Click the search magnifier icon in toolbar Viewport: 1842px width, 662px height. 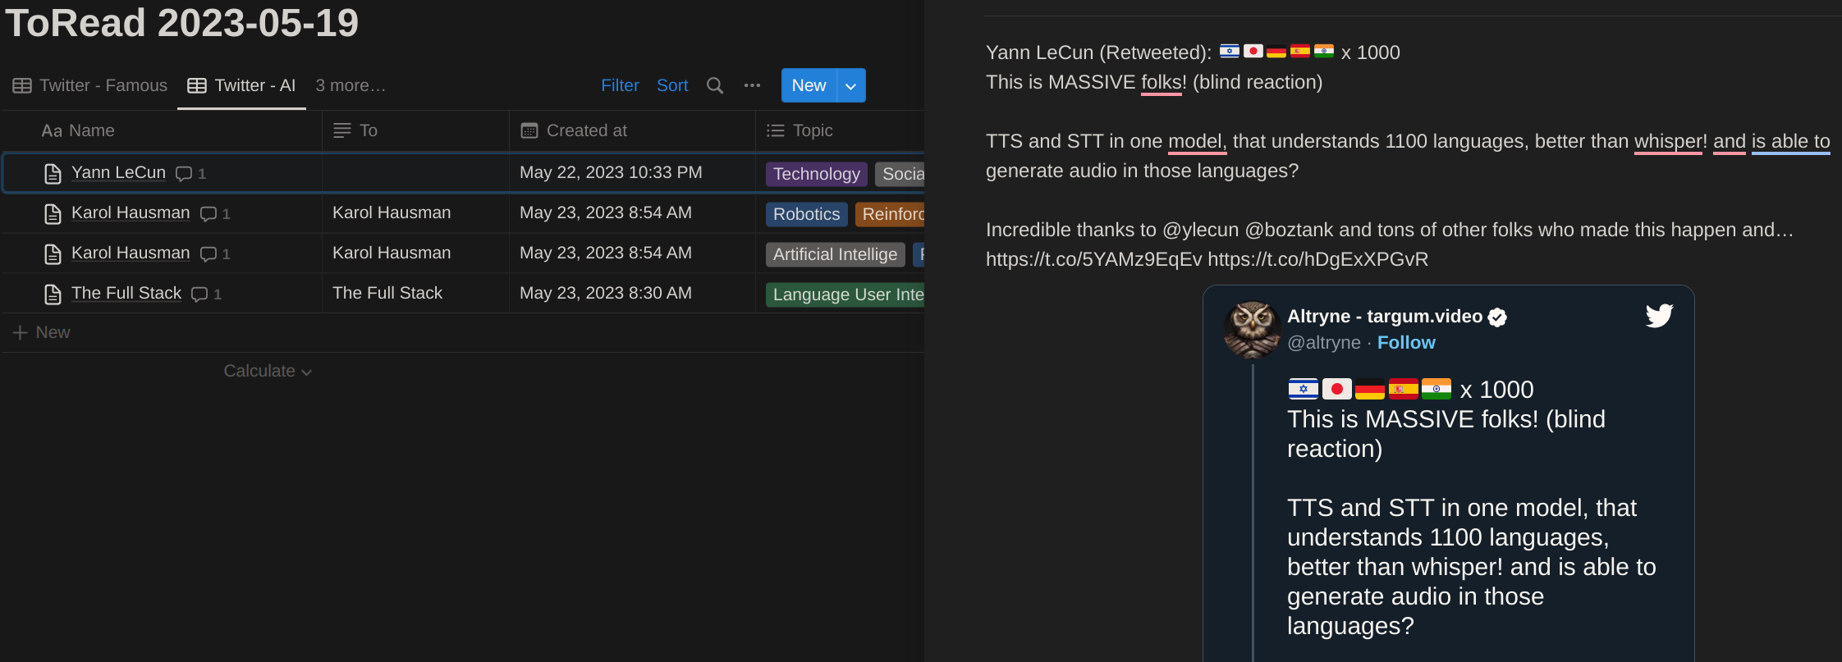[715, 85]
